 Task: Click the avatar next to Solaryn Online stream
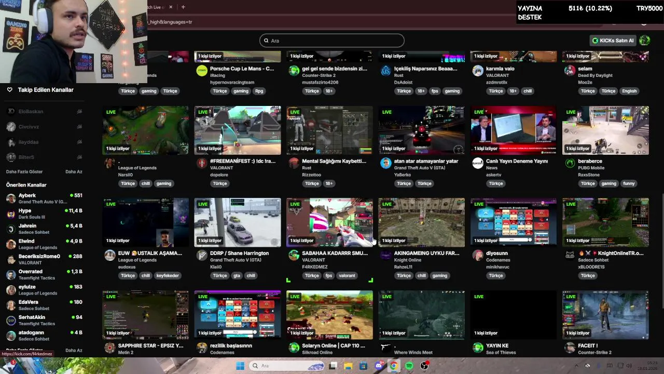[294, 348]
